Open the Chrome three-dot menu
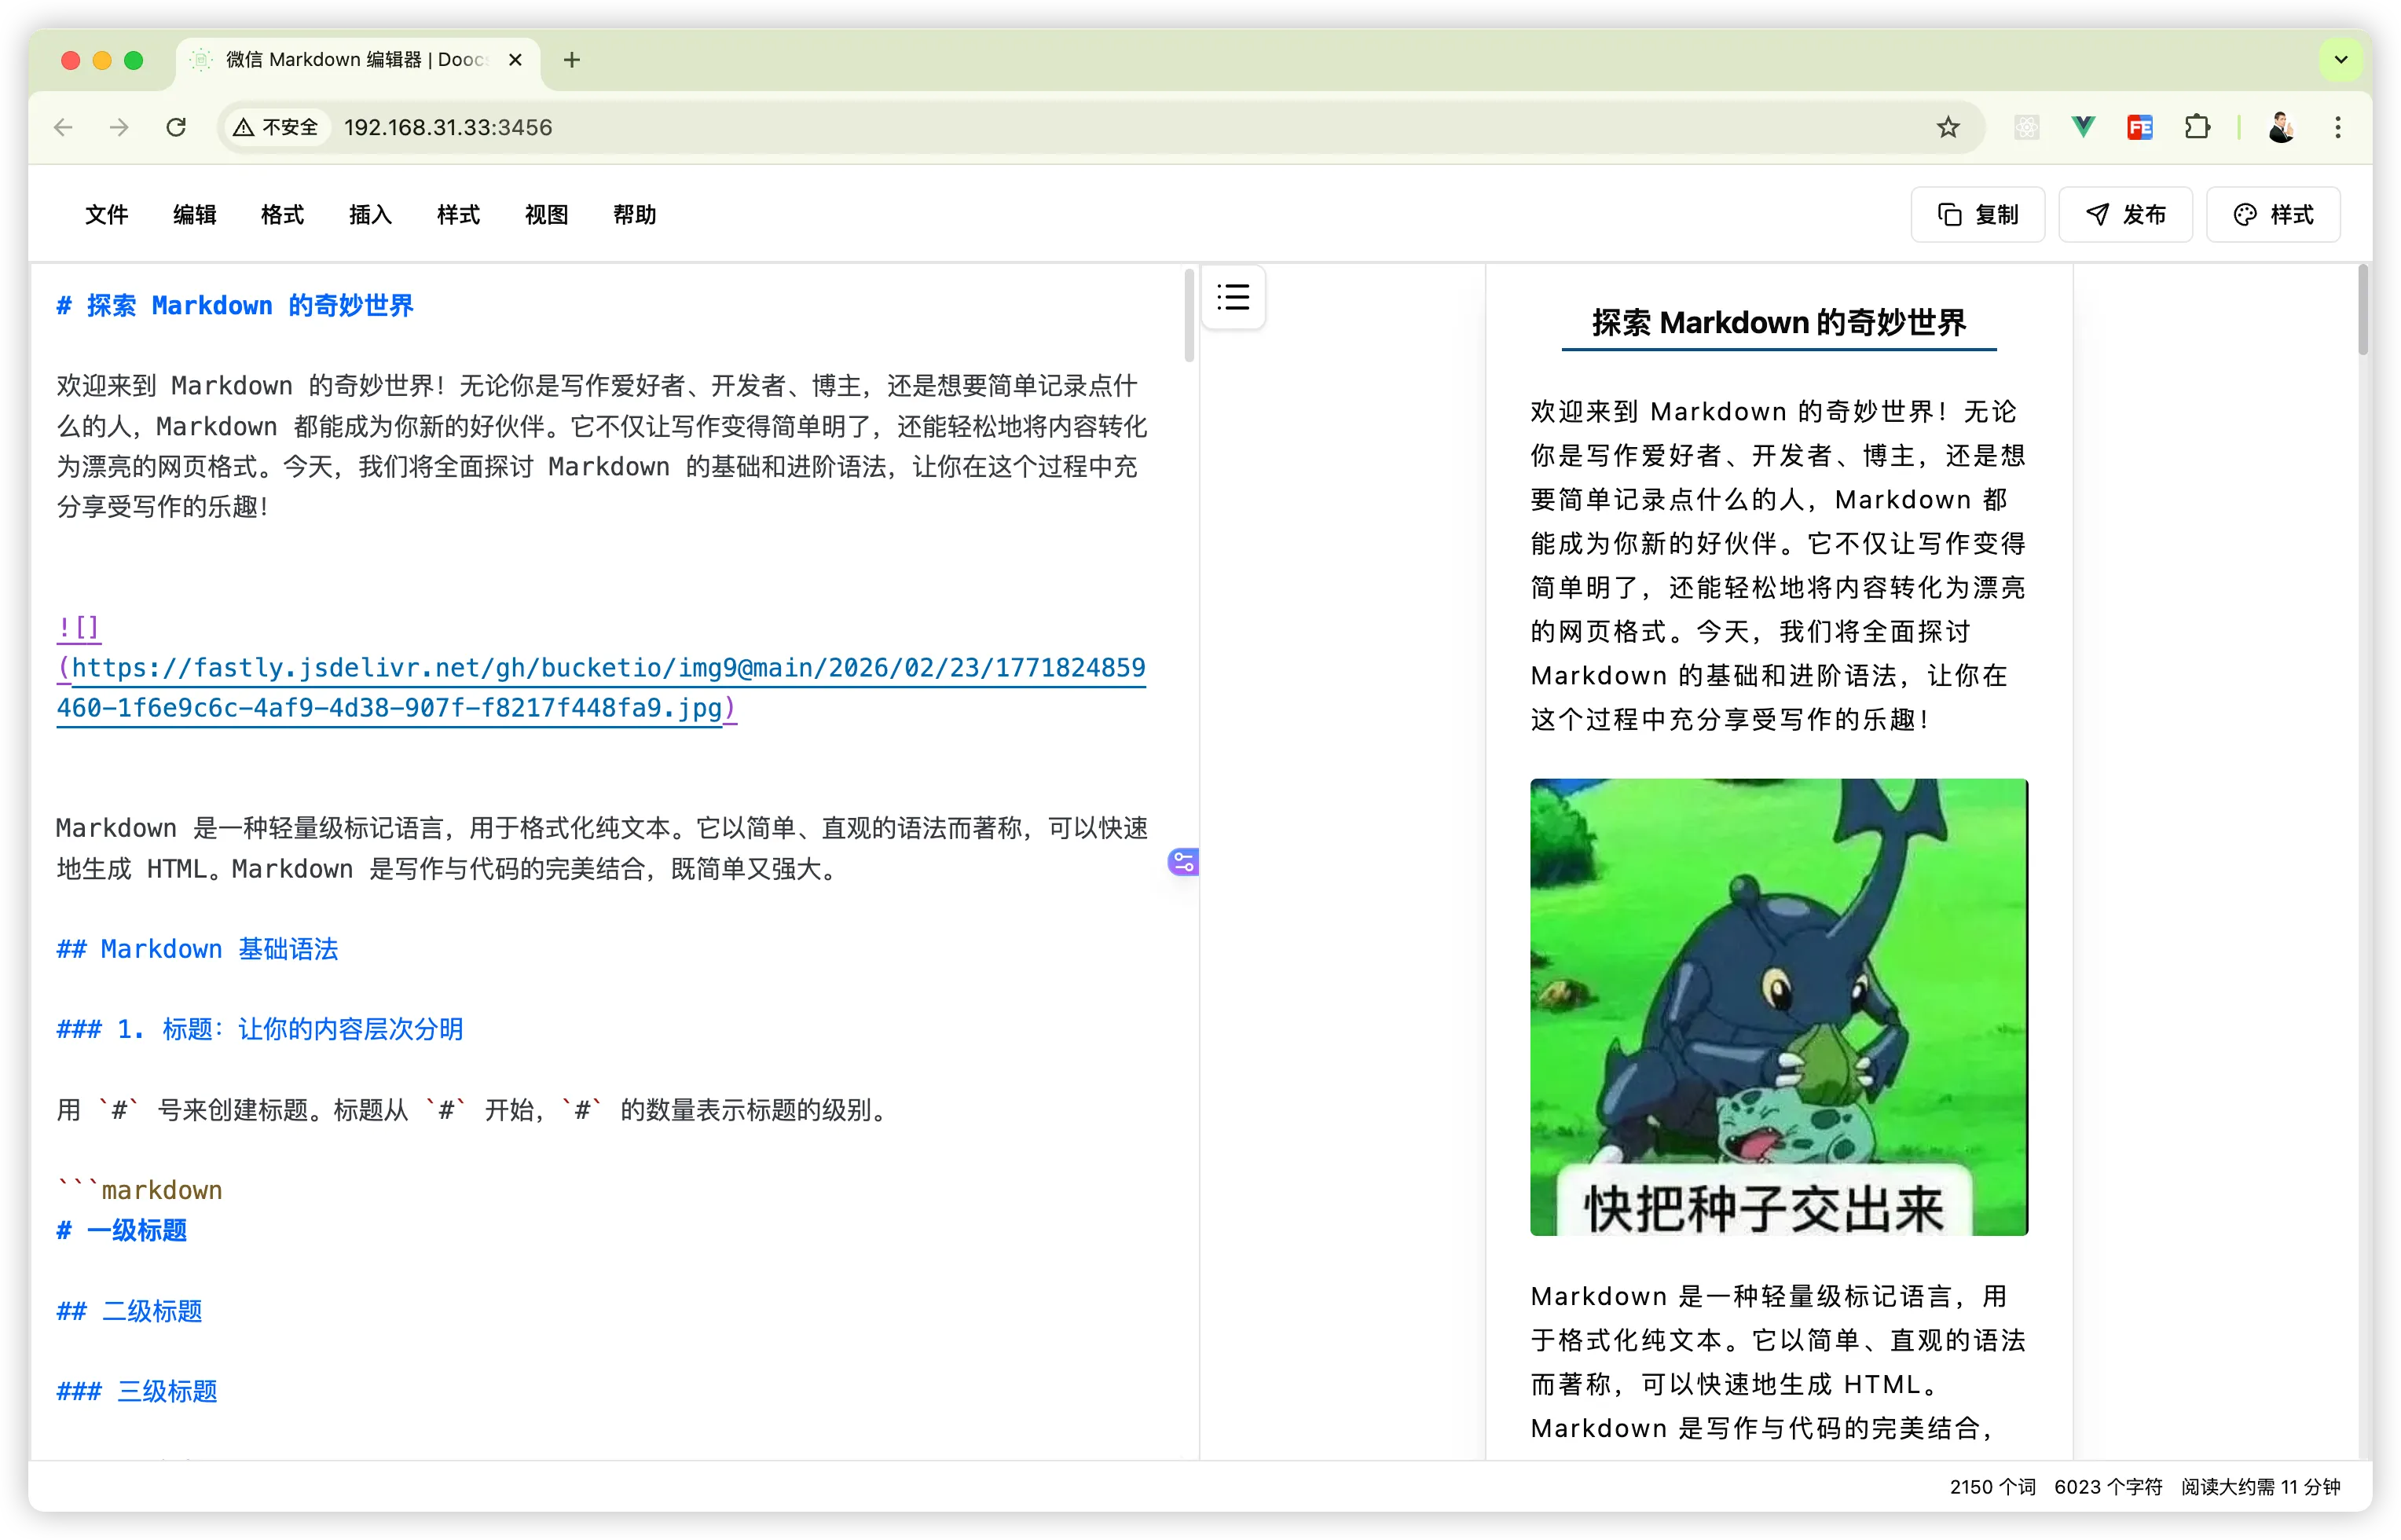 point(2338,127)
